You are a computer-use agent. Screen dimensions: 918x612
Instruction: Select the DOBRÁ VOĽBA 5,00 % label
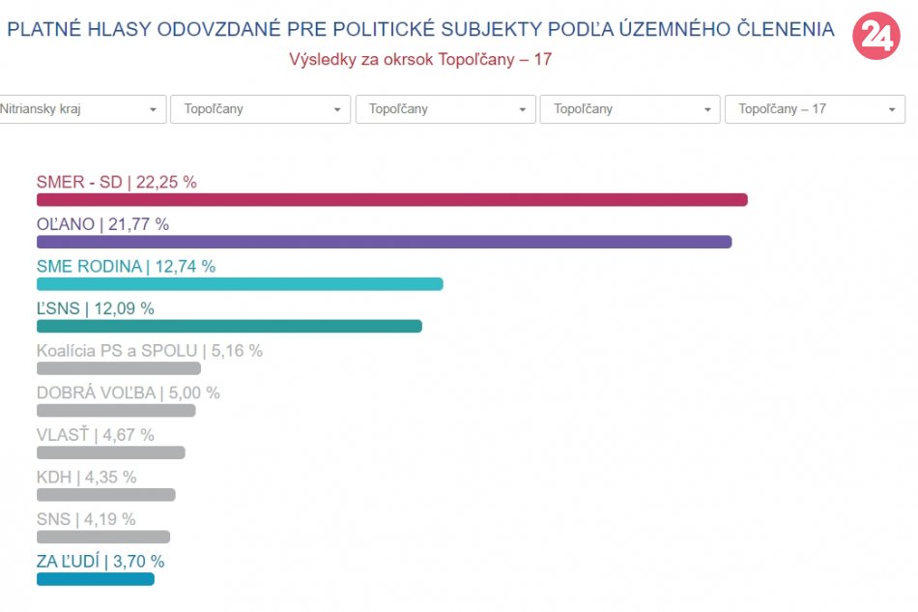click(x=128, y=393)
